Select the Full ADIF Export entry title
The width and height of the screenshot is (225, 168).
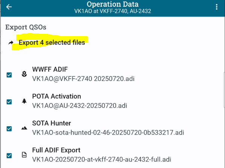56,150
